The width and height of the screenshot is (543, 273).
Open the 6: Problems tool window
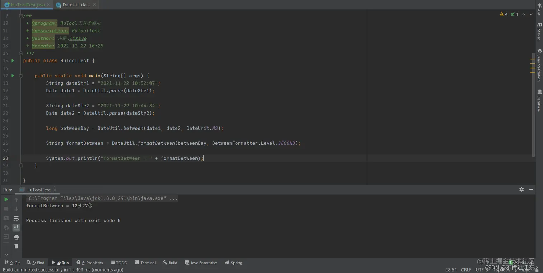[x=90, y=263]
